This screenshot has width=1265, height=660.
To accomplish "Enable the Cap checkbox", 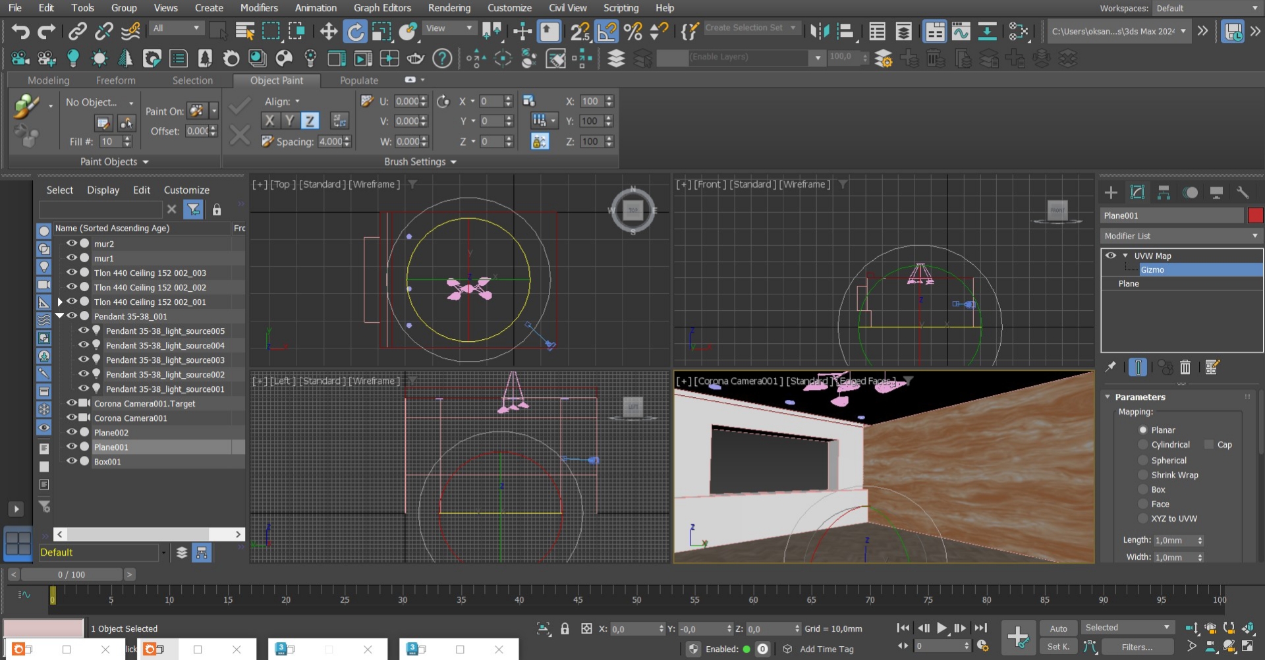I will tap(1209, 445).
